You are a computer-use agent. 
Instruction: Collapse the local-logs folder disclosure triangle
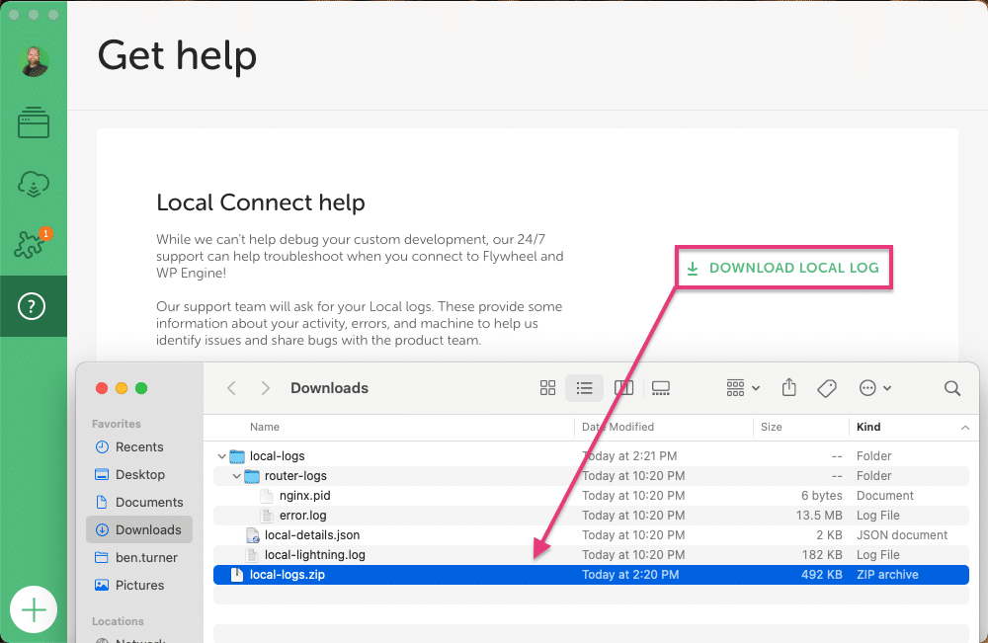coord(221,456)
